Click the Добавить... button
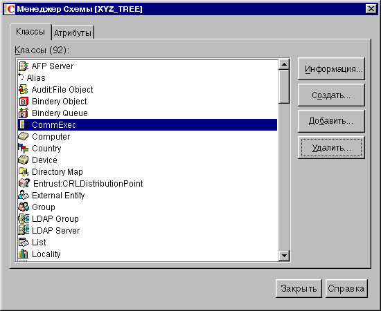The image size is (381, 311). [x=331, y=121]
